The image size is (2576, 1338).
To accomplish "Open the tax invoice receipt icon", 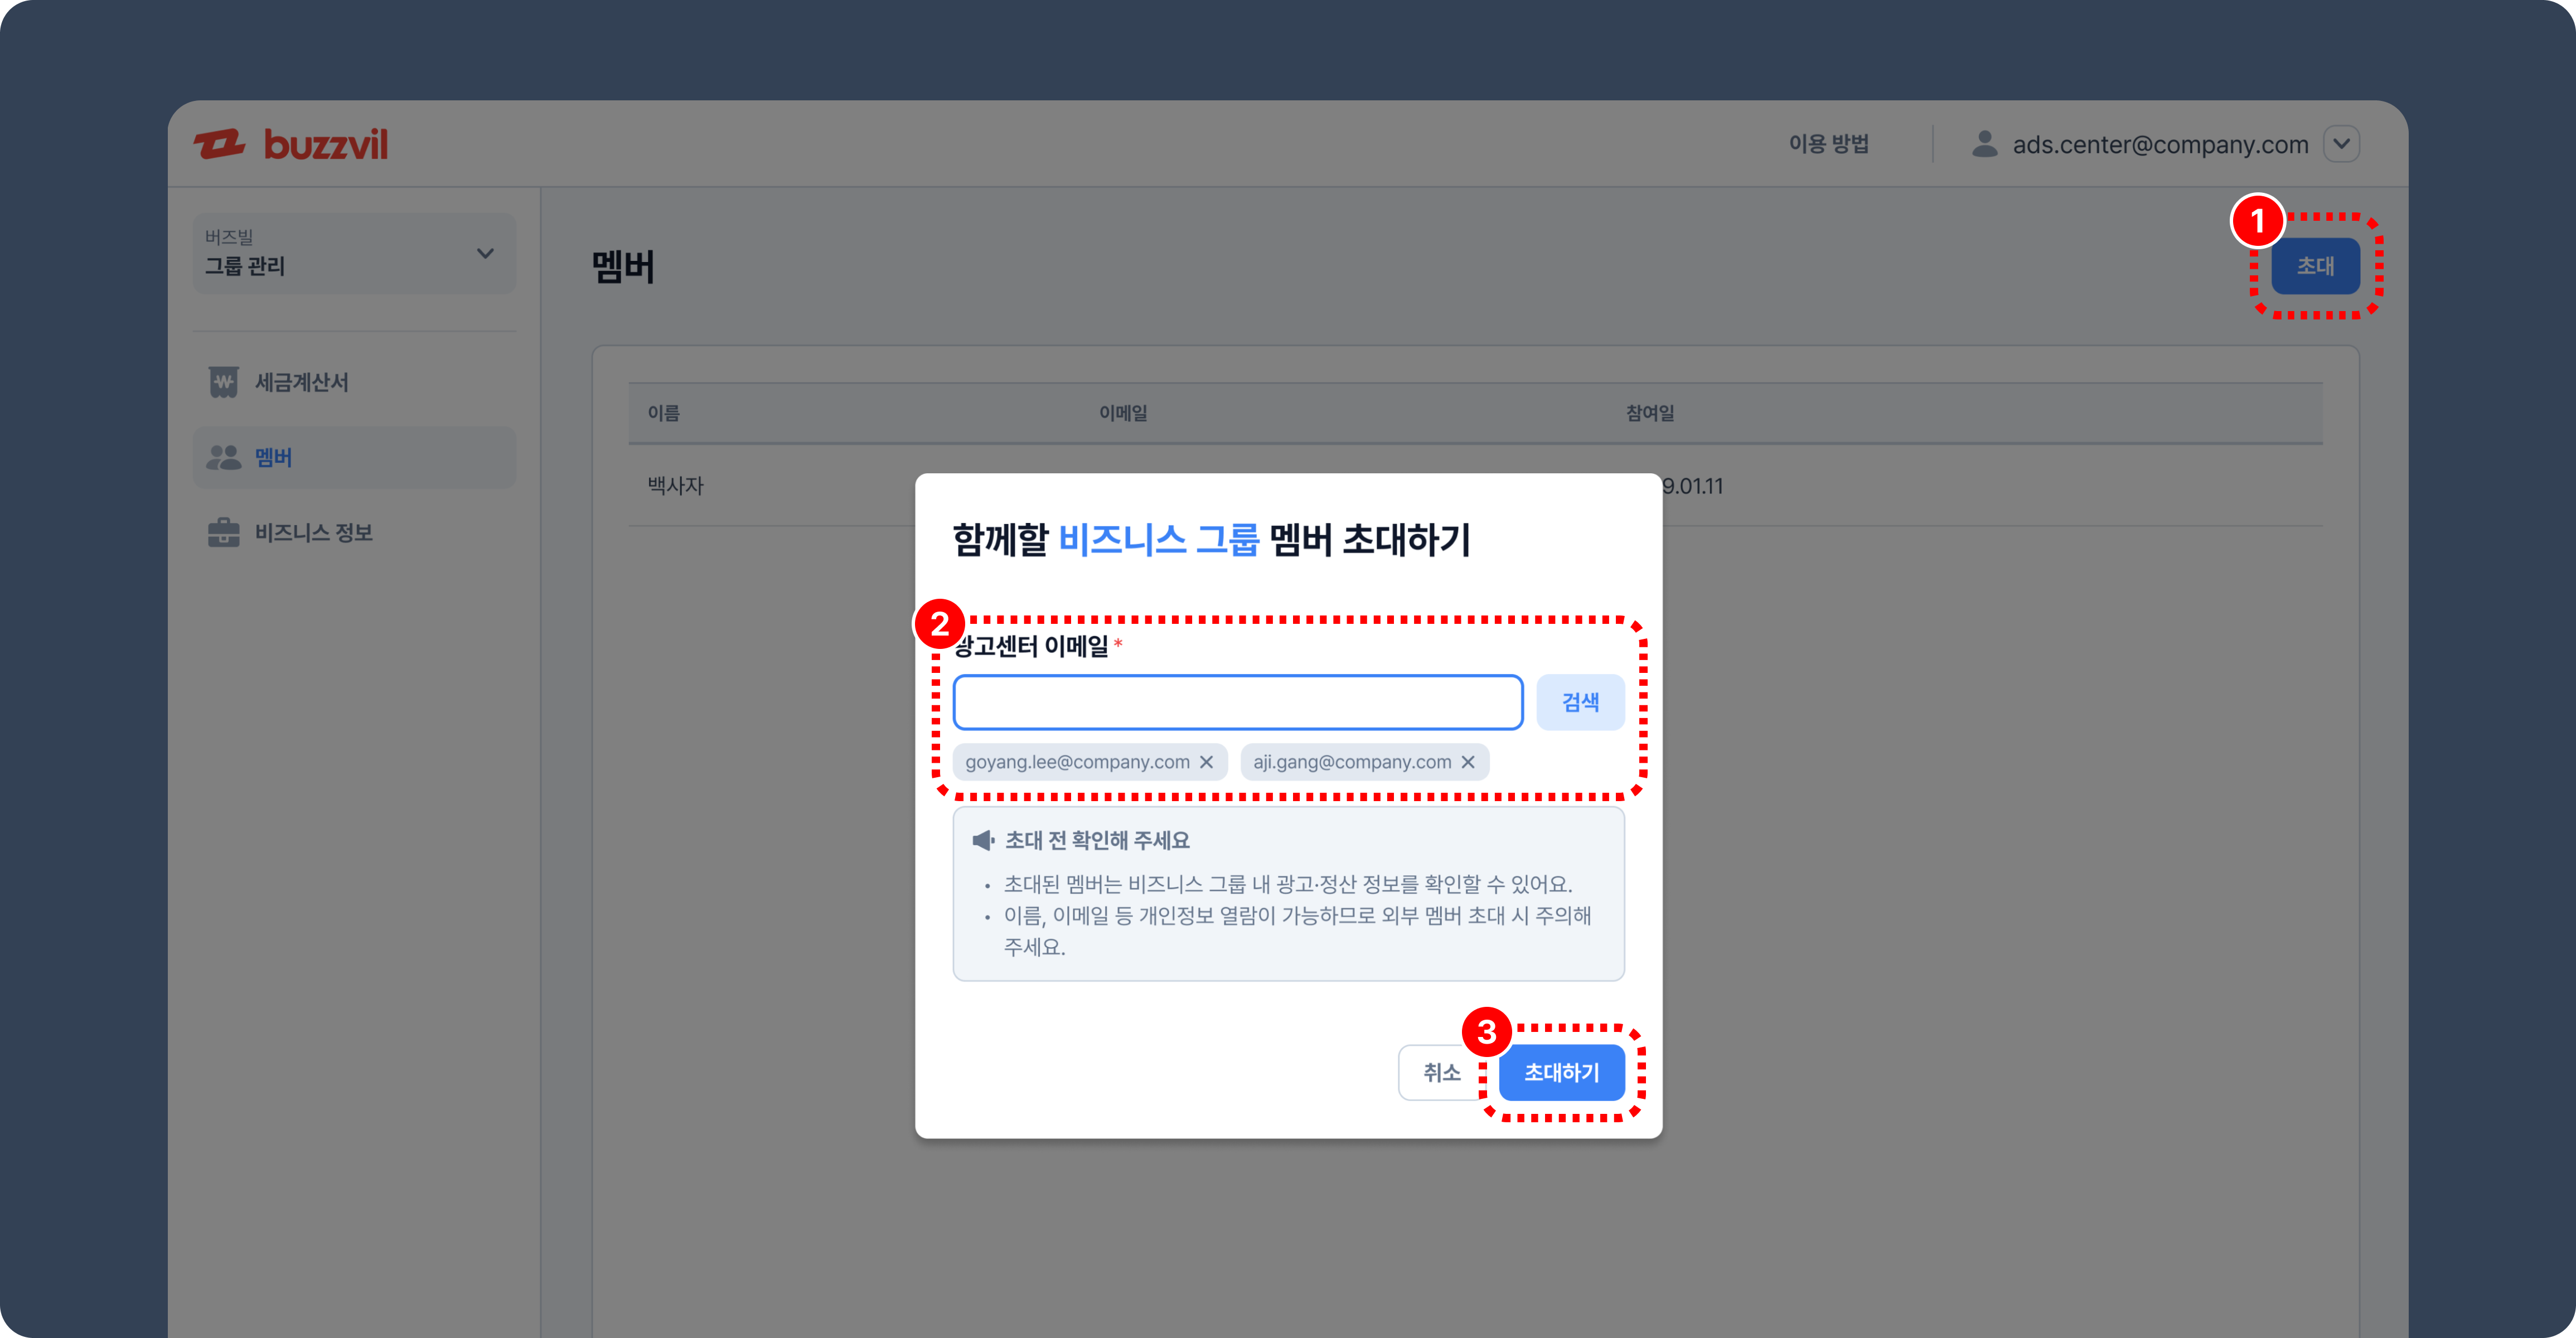I will 223,382.
